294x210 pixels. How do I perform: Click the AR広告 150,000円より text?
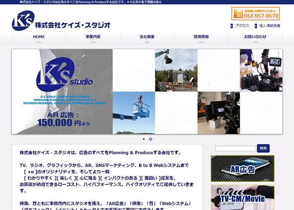click(63, 119)
